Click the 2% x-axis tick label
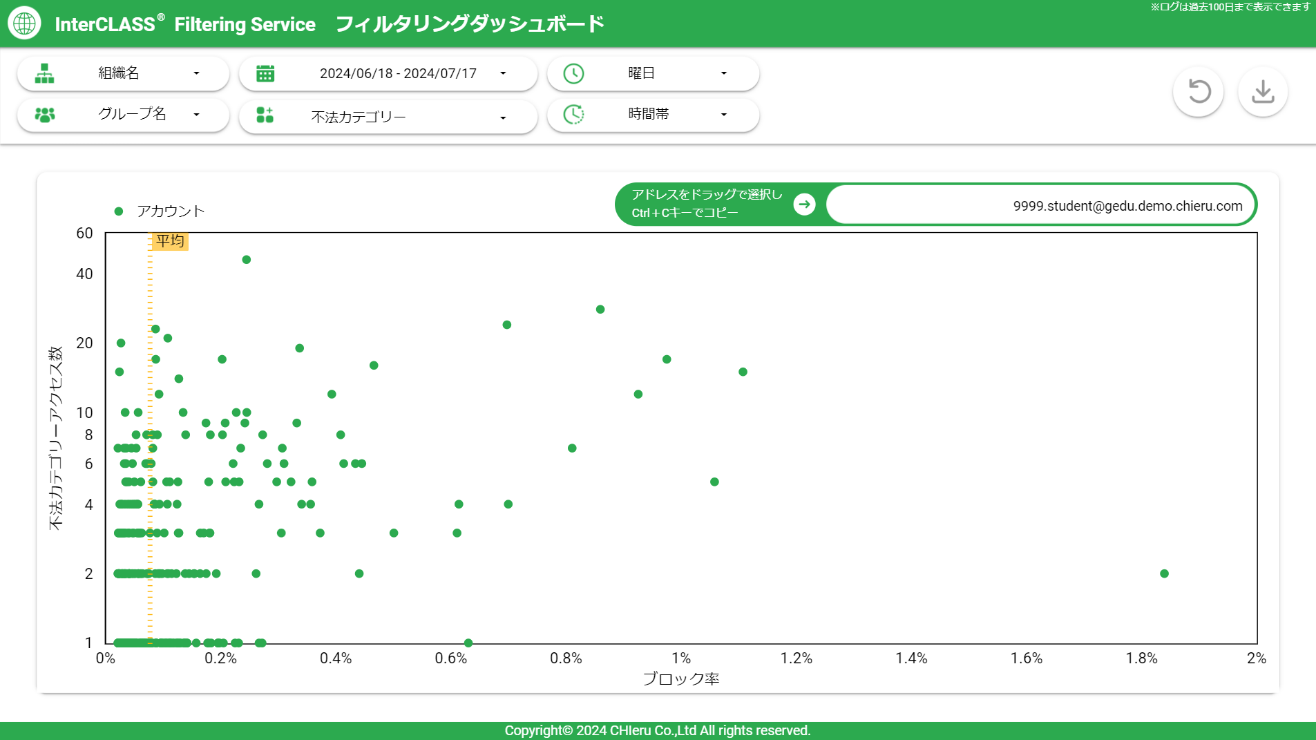This screenshot has height=740, width=1316. [x=1257, y=658]
